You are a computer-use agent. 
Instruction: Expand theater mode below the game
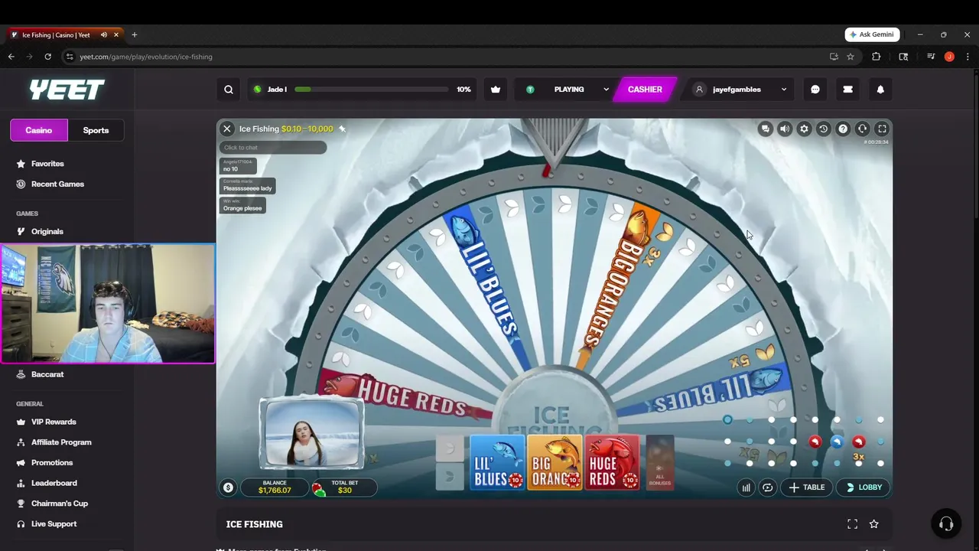pyautogui.click(x=852, y=524)
